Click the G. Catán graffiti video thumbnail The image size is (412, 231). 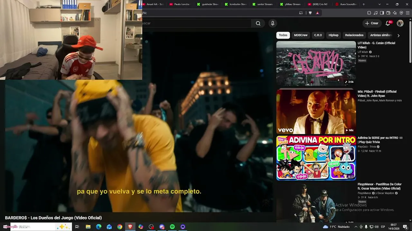[316, 64]
